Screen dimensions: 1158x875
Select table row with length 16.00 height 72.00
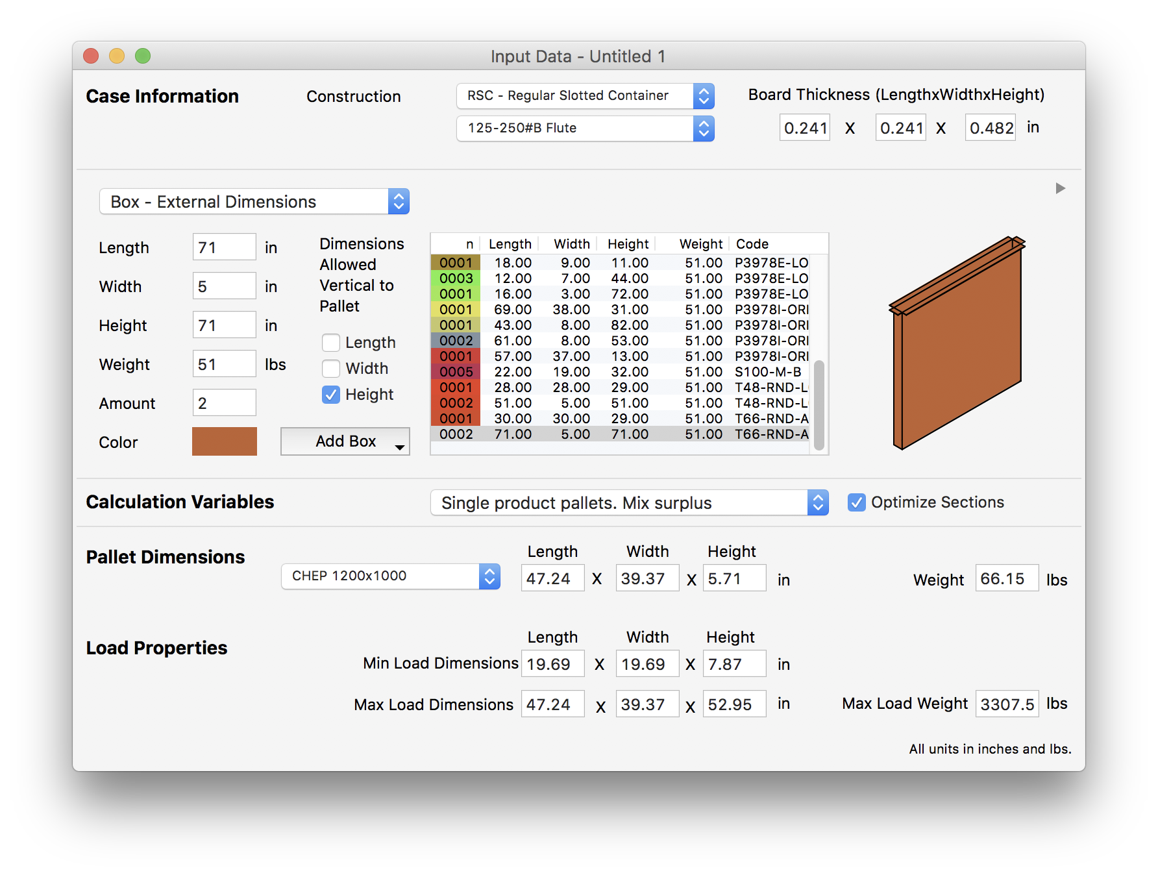[x=621, y=294]
